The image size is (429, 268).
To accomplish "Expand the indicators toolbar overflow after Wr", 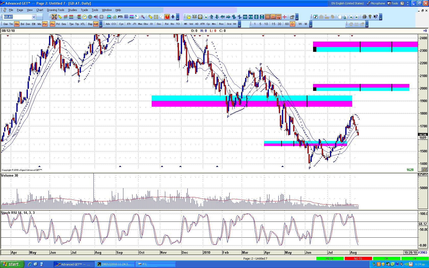I will pyautogui.click(x=239, y=25).
